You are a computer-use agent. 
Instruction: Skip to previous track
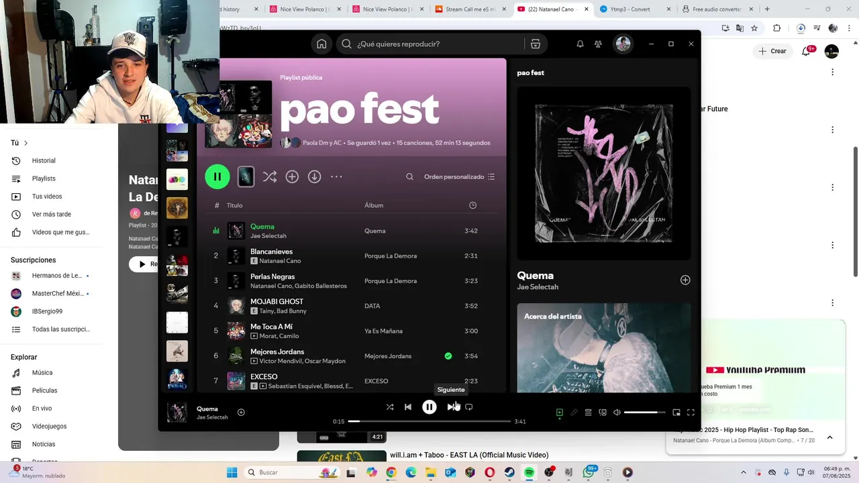tap(408, 407)
